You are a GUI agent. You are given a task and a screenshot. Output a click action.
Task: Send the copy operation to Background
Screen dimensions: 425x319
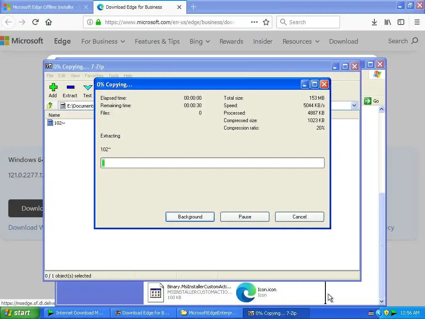click(190, 217)
